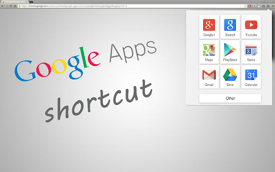Screen dimensions: 275x172
Task: Select the Chrome Web Store tab
Action: coord(15,2)
